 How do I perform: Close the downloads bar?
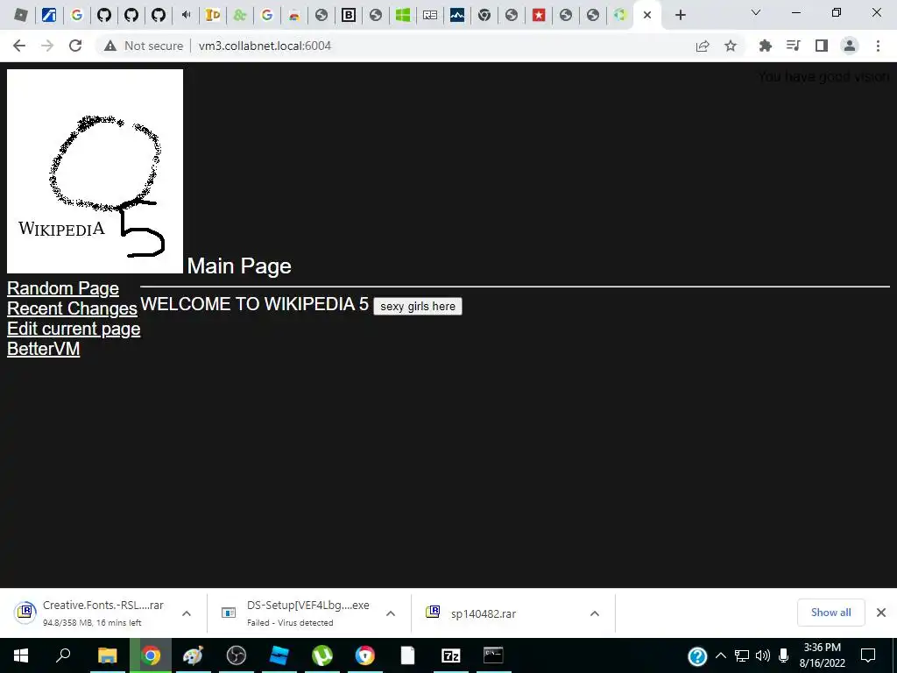coord(881,613)
